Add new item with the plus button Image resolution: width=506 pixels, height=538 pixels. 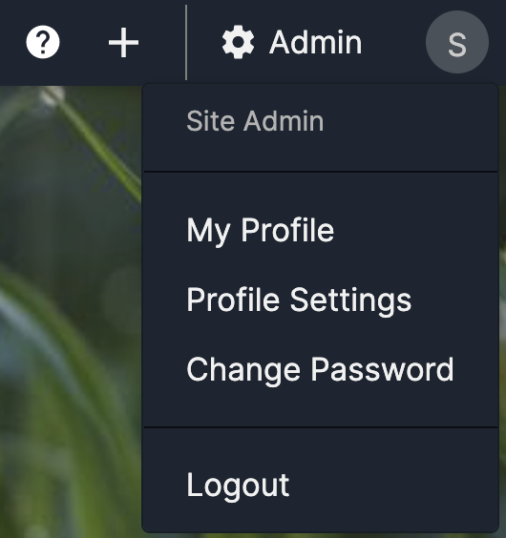point(124,43)
